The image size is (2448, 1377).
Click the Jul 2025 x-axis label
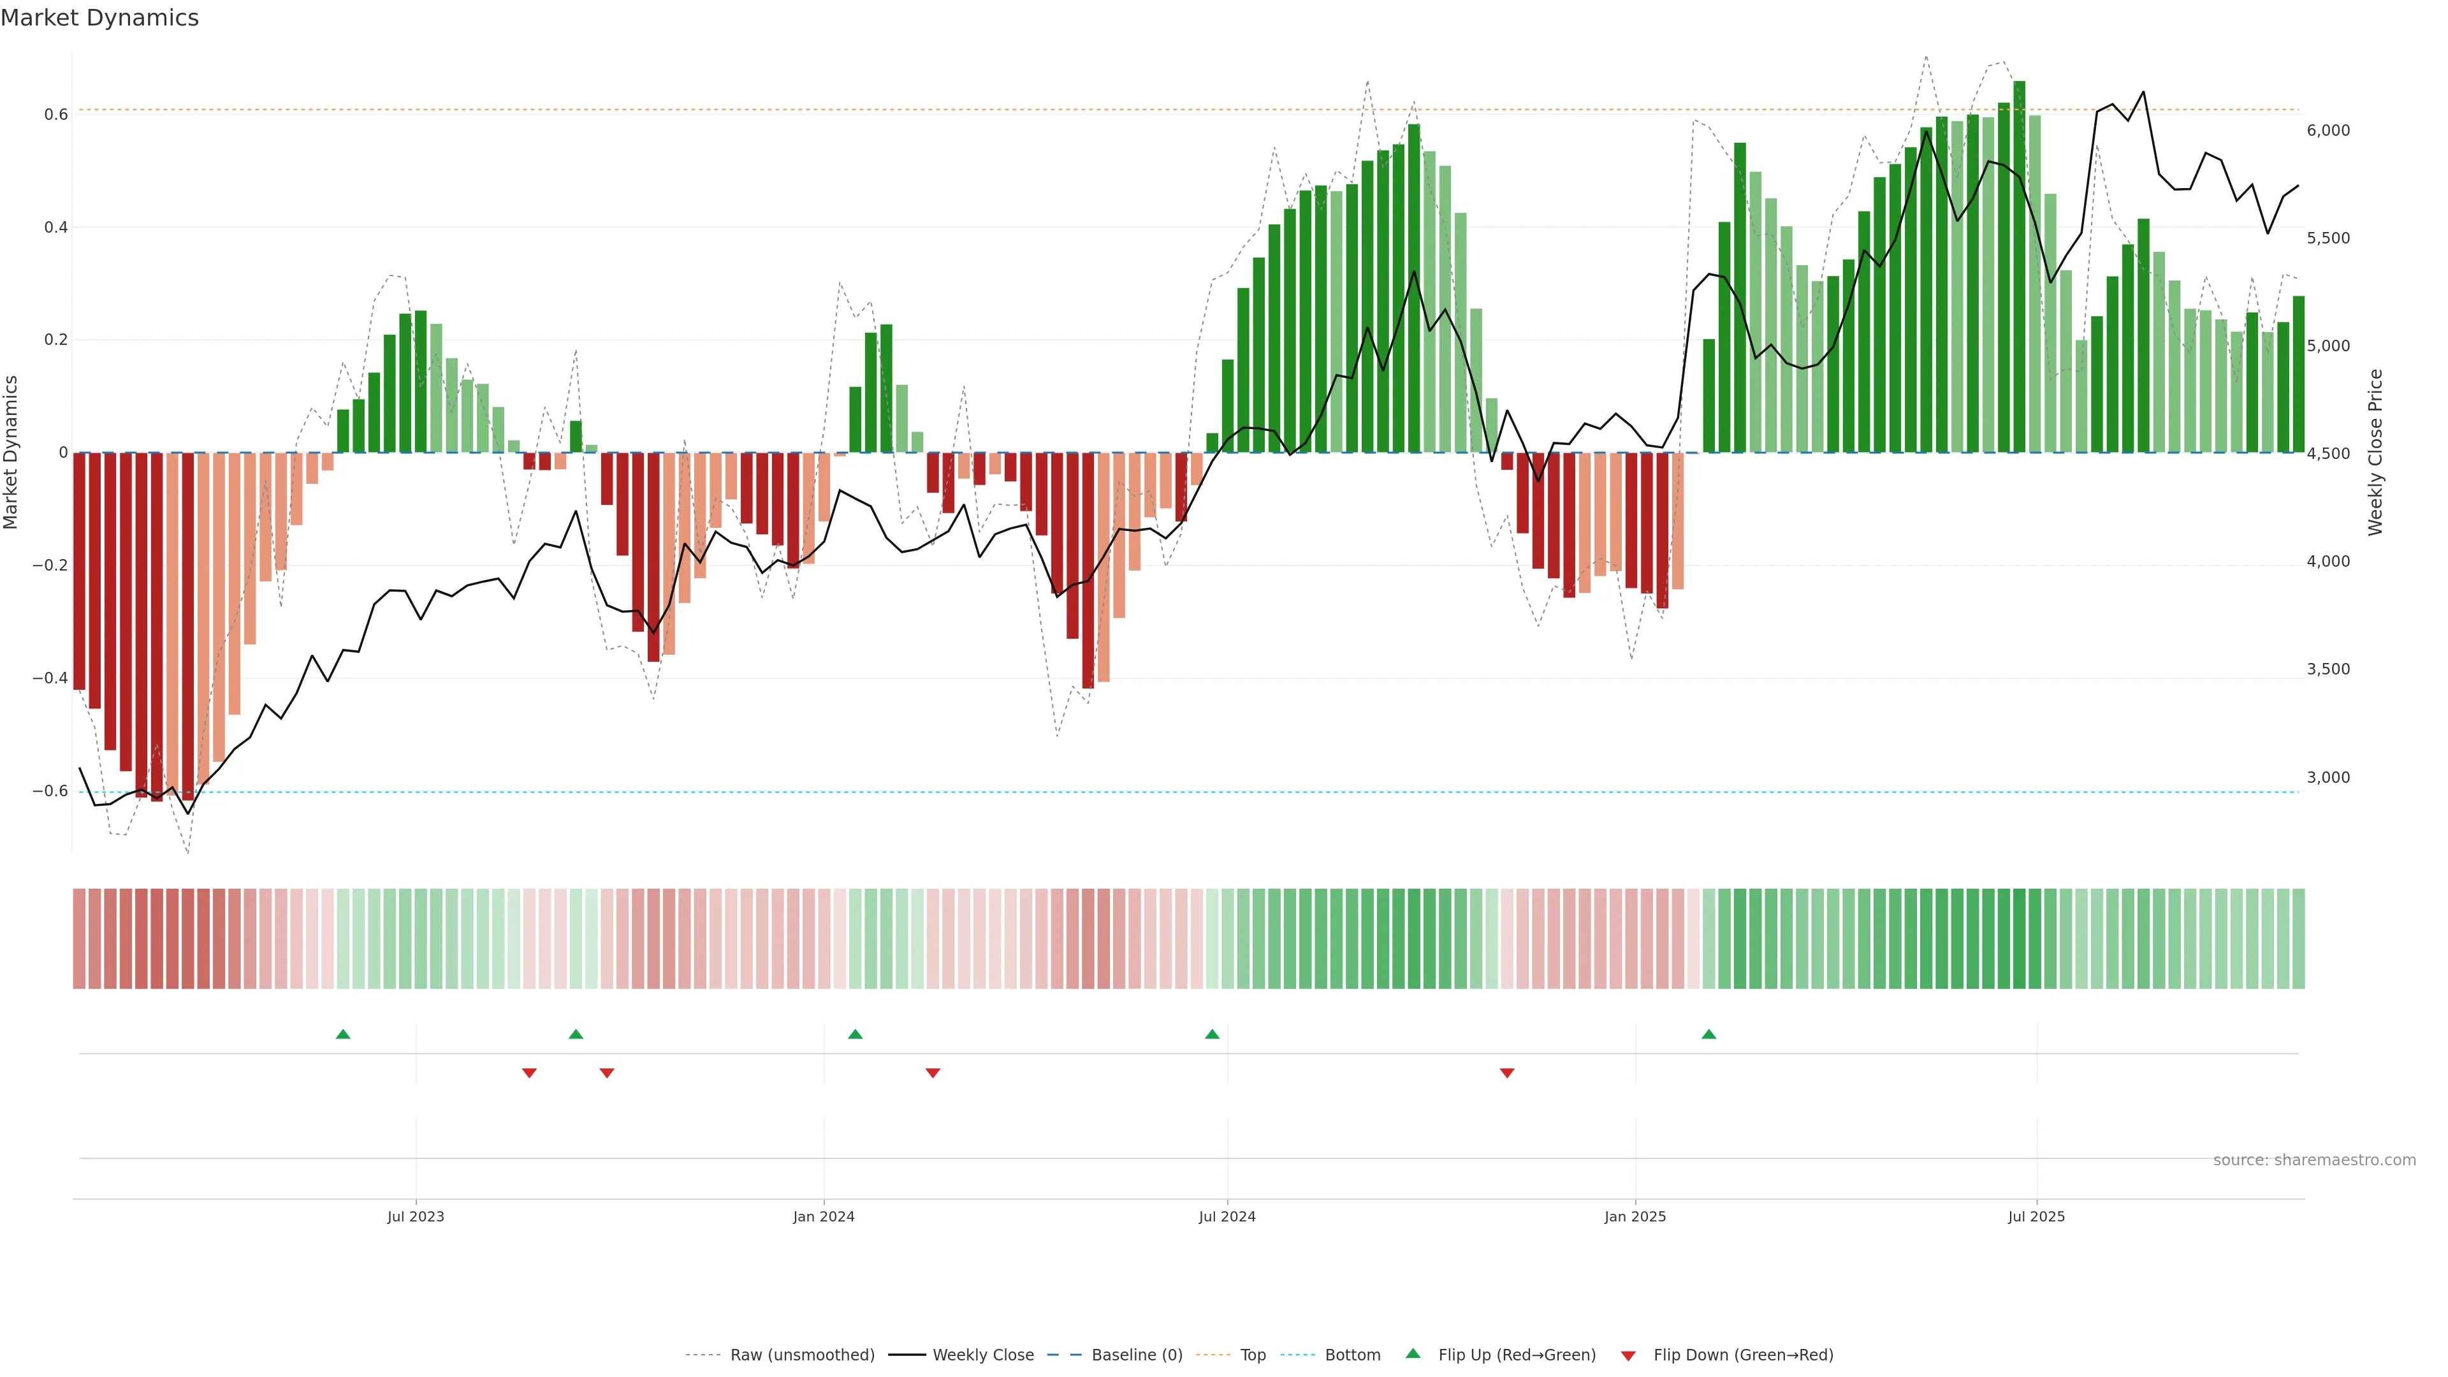(x=2036, y=1216)
